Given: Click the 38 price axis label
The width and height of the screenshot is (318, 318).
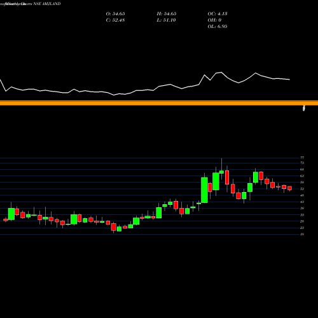Looking at the screenshot, I should point(302,209).
